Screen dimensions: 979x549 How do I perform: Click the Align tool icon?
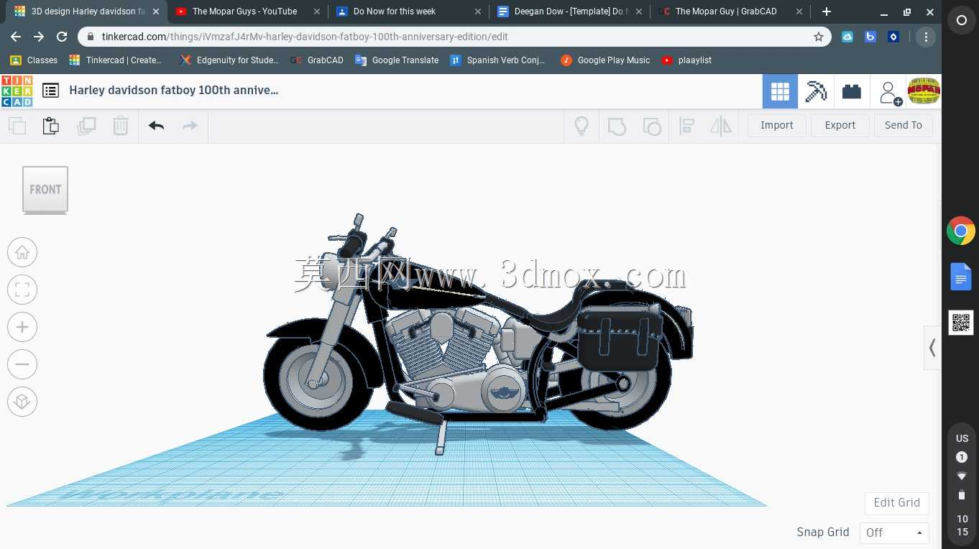(686, 126)
